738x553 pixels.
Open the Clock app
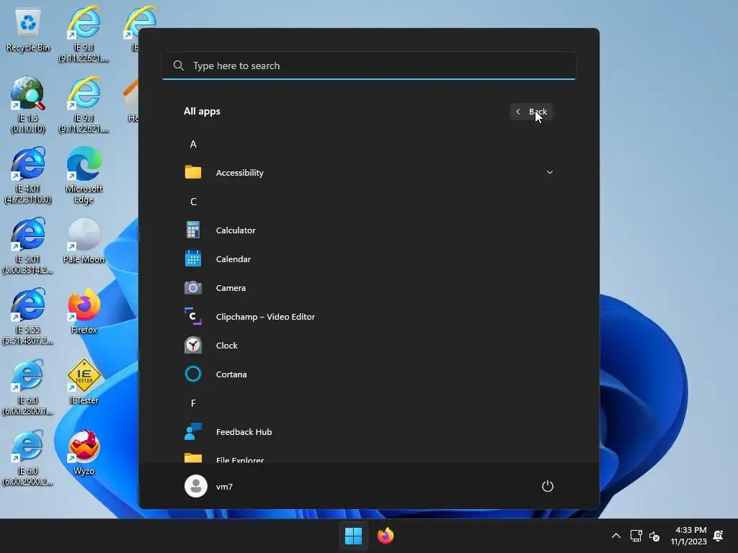click(x=226, y=346)
